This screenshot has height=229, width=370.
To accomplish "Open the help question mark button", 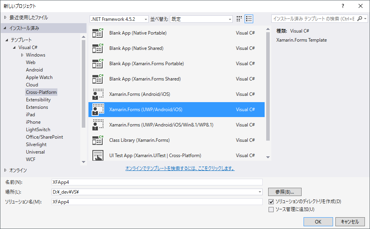I will [343, 6].
